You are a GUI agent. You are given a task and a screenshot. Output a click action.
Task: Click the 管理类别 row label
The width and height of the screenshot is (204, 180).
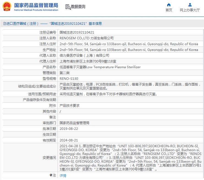click(x=49, y=73)
